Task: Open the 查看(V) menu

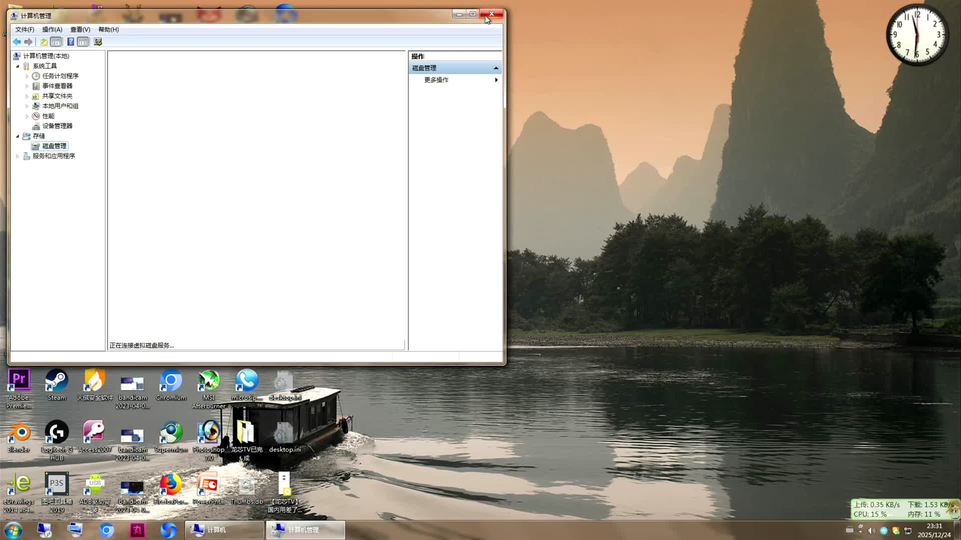Action: tap(80, 29)
